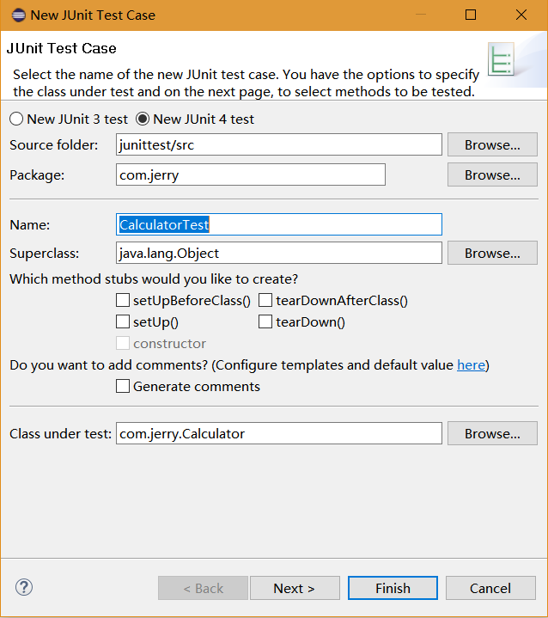Maximize the dialog window
The width and height of the screenshot is (548, 618).
point(471,15)
